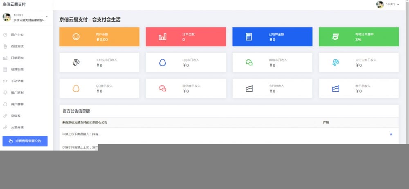Click the 详情 column header

(326, 122)
